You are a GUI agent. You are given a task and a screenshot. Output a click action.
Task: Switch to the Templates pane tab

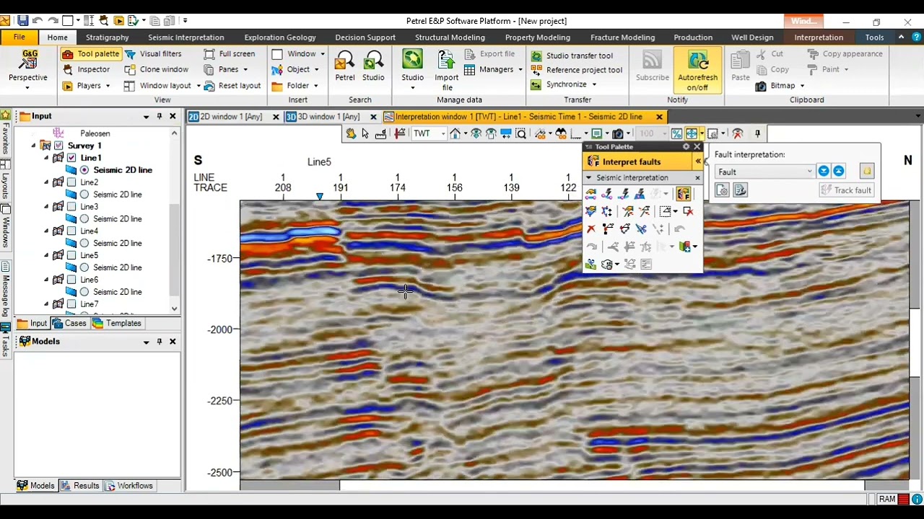(117, 324)
